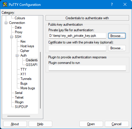The height and width of the screenshot is (129, 132).
Task: Open the session with the Open button
Action: click(x=91, y=124)
